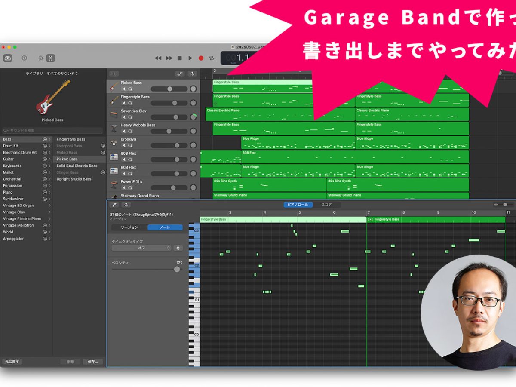Select the リージョン tab
Viewport: 516px width, 387px height.
pos(129,227)
